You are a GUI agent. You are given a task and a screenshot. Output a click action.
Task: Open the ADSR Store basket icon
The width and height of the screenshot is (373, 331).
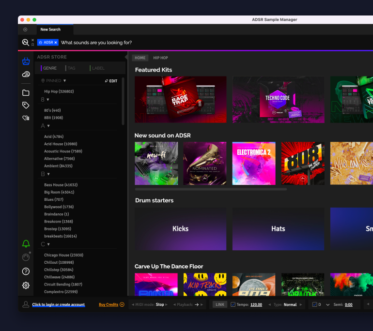point(26,61)
